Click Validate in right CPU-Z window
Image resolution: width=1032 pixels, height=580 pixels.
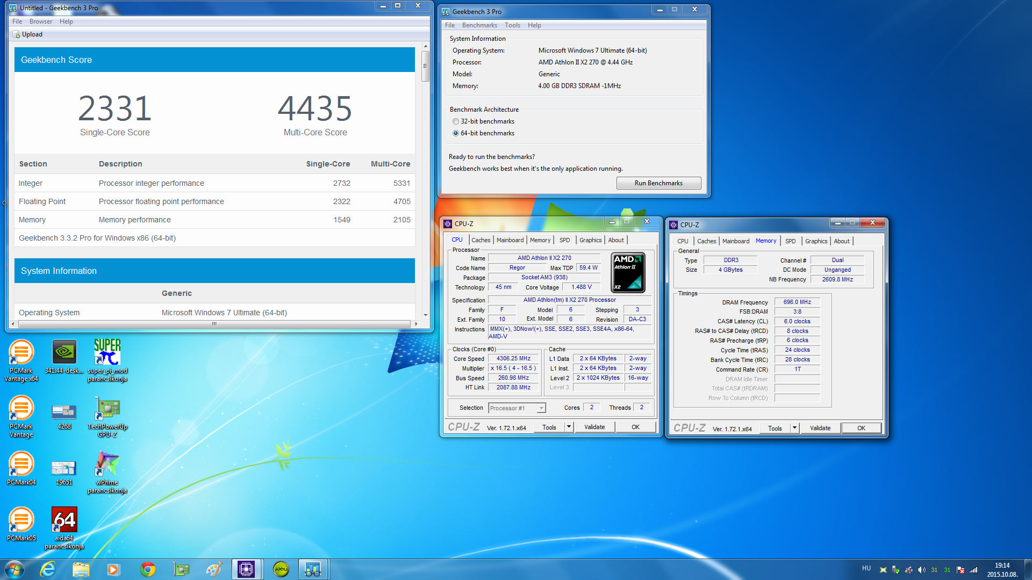[x=820, y=428]
